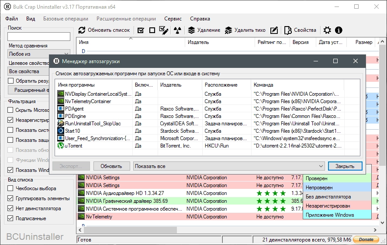Click the info circle icon in toolbar
This screenshot has height=245, width=387.
pos(339,30)
